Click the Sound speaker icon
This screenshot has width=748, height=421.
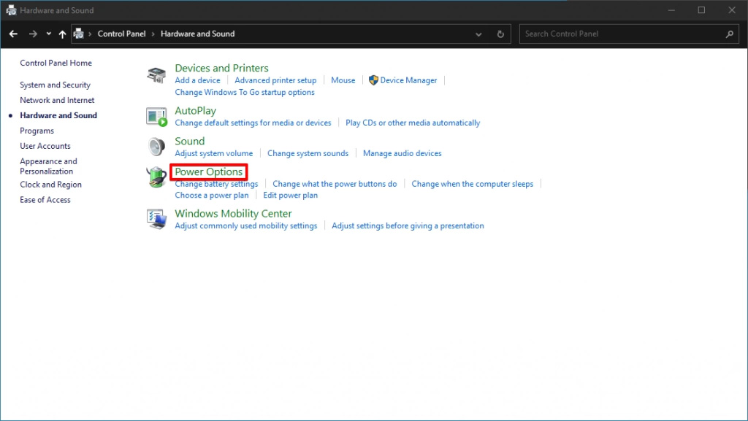(x=156, y=147)
